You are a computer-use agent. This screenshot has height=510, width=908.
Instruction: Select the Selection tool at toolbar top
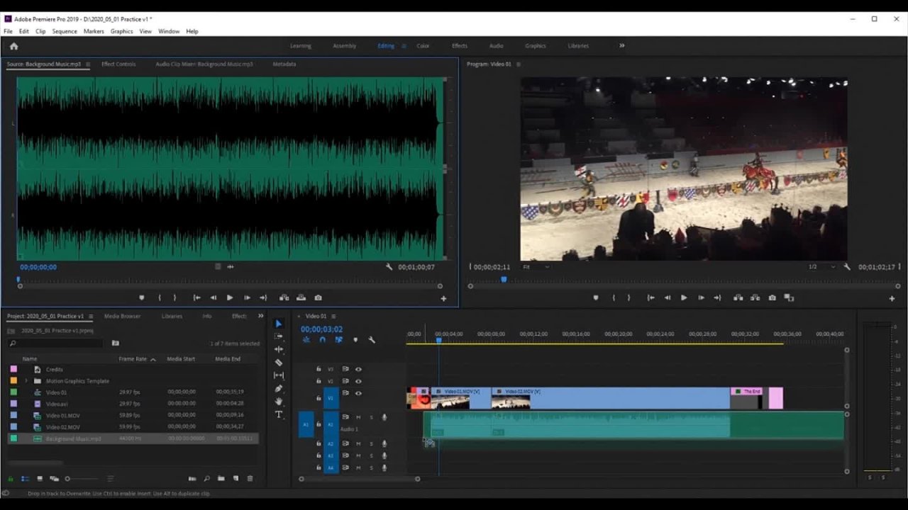[278, 323]
